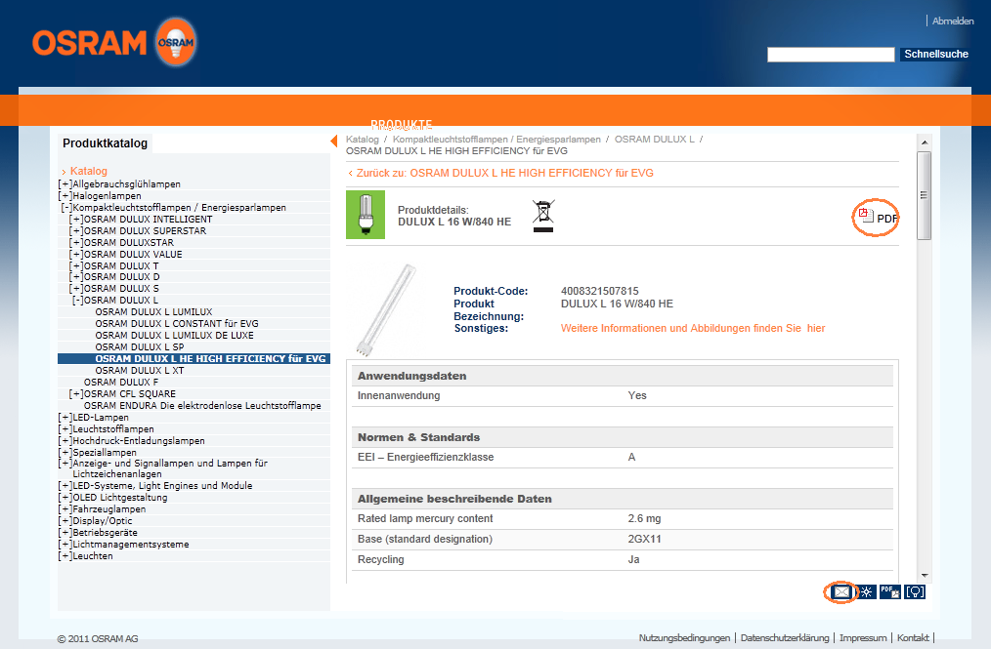This screenshot has height=649, width=991.
Task: Click the base designation value 2GX11
Action: 645,539
